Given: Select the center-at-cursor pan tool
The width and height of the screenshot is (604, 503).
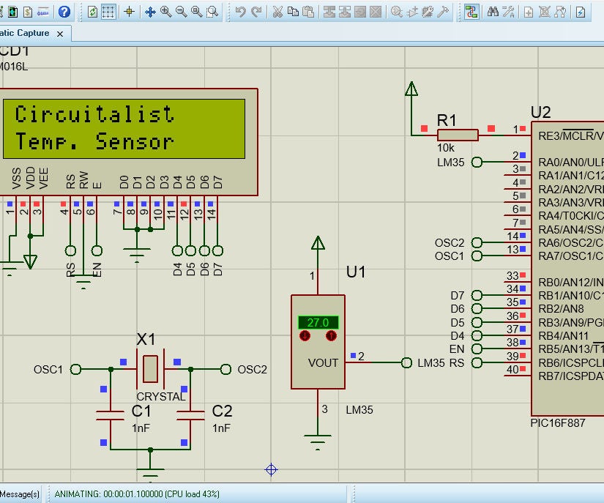Looking at the screenshot, I should pos(152,11).
